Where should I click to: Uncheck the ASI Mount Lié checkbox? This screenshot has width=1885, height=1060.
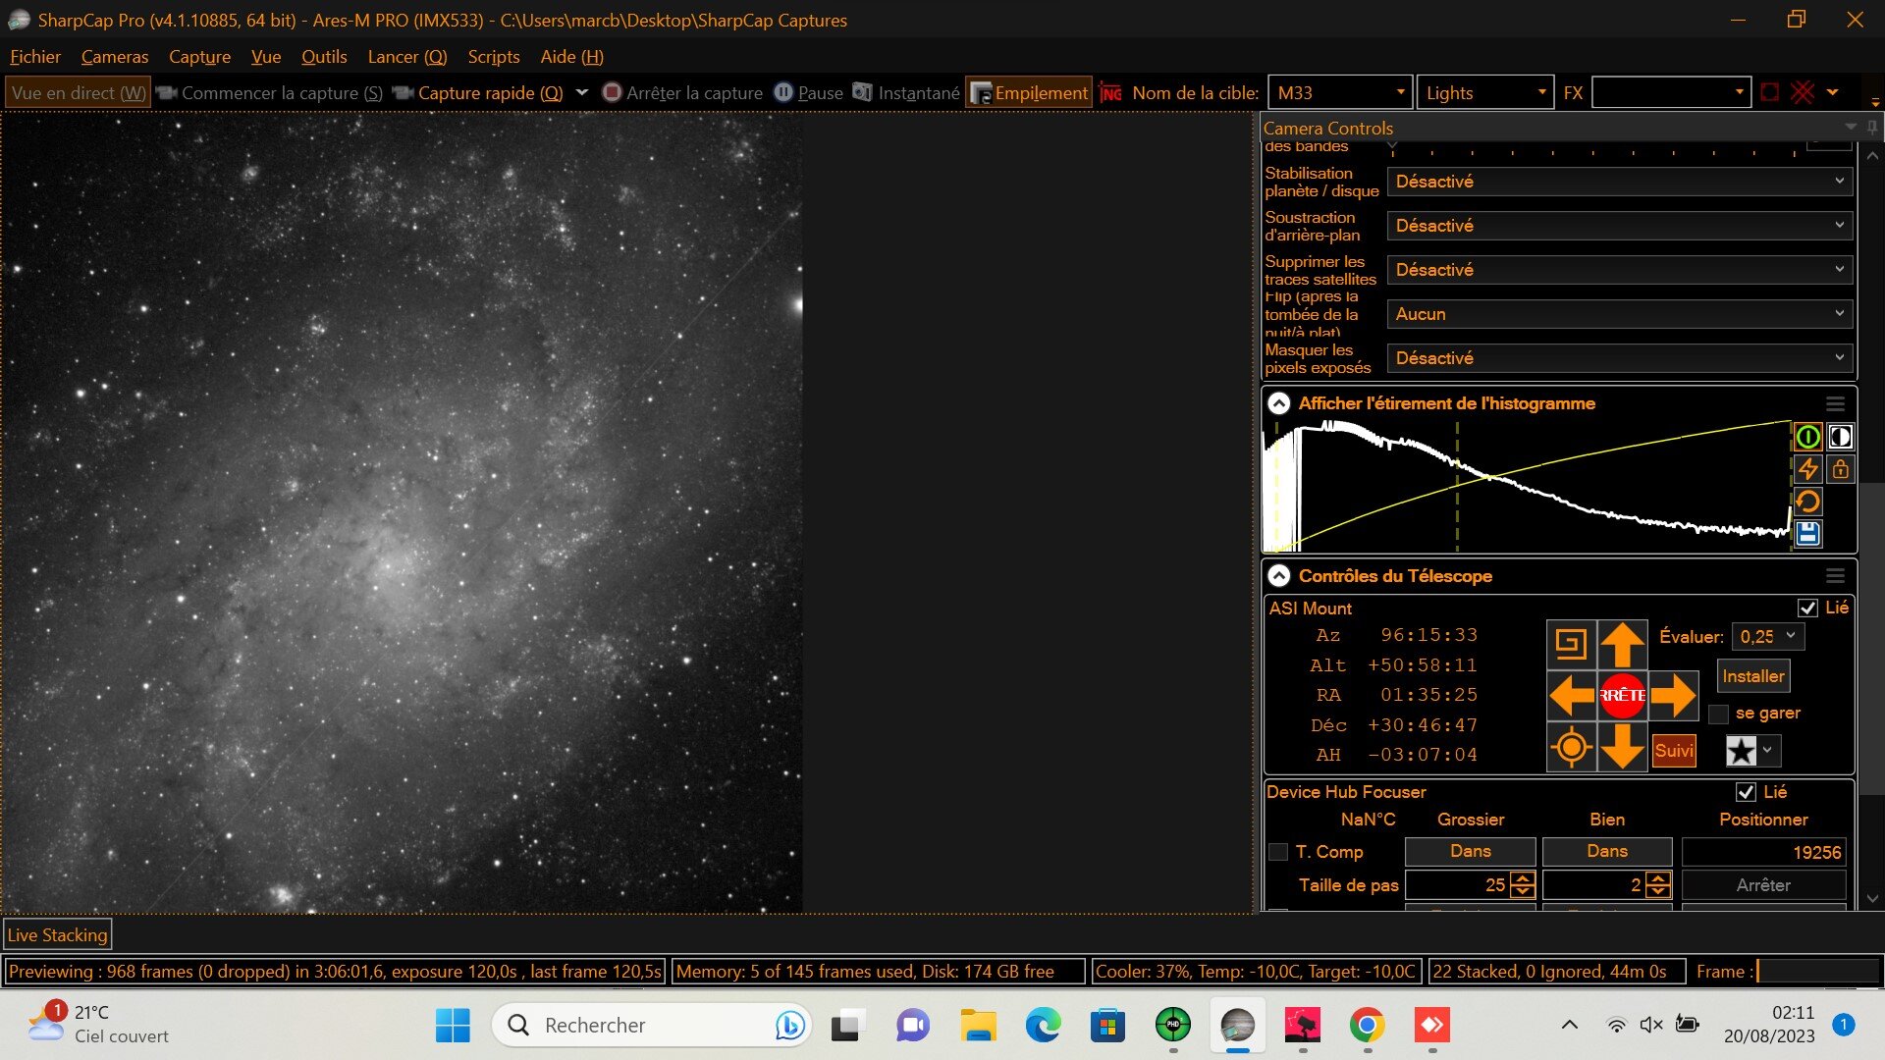tap(1807, 608)
